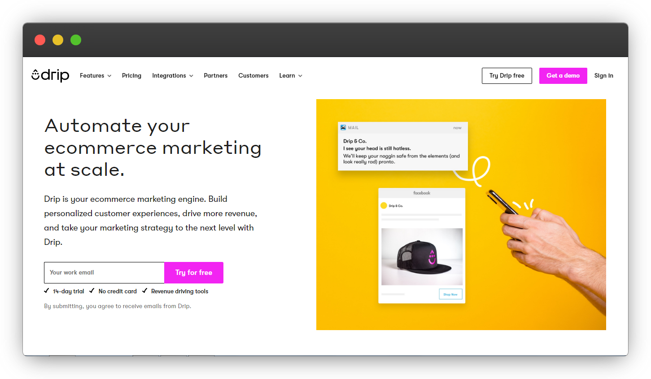Click the No credit card checkmark icon

point(92,291)
